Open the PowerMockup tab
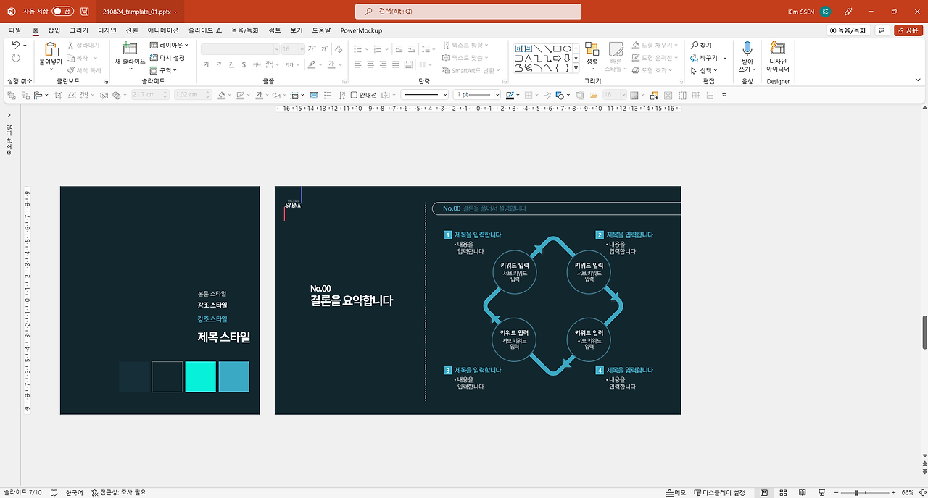This screenshot has width=928, height=498. (x=361, y=30)
